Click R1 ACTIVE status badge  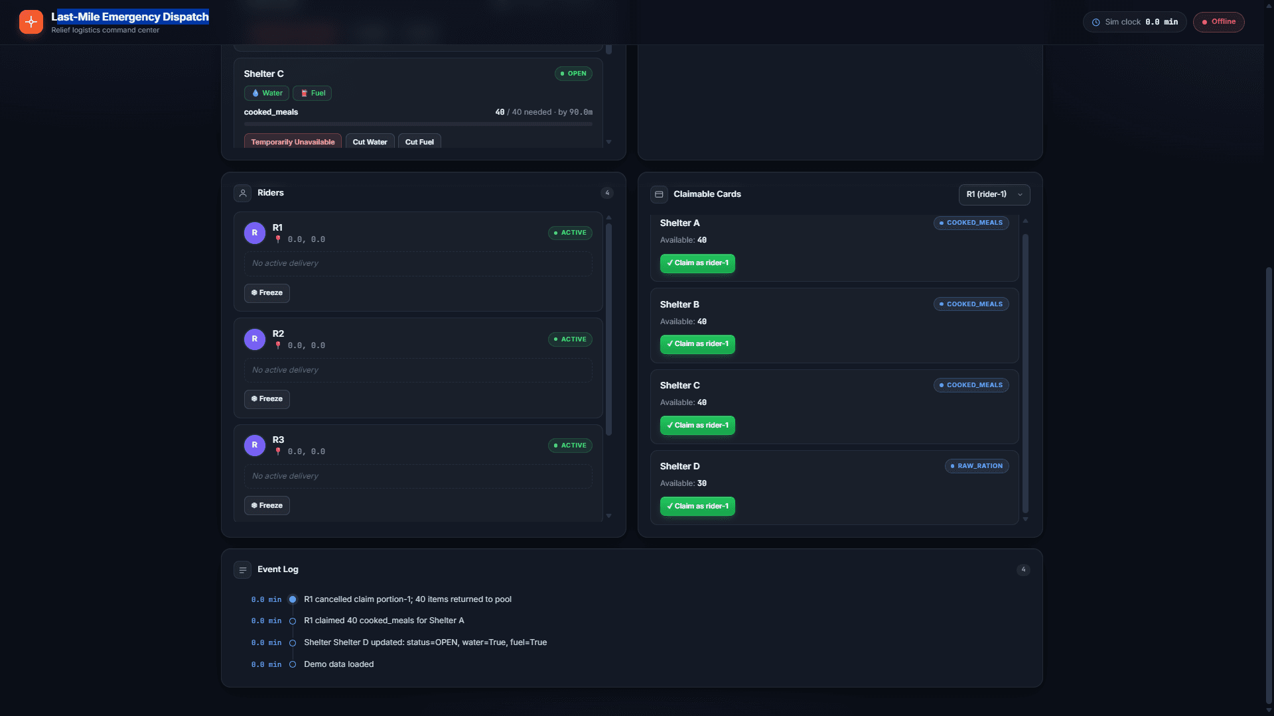pyautogui.click(x=570, y=233)
